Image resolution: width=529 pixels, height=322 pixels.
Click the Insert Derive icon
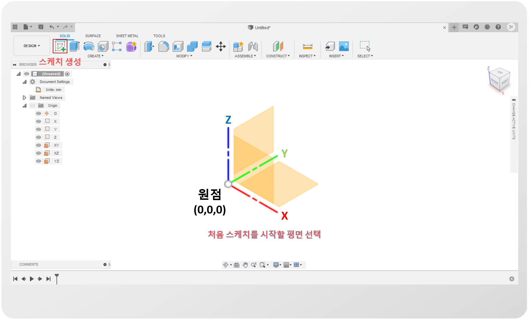[x=330, y=46]
